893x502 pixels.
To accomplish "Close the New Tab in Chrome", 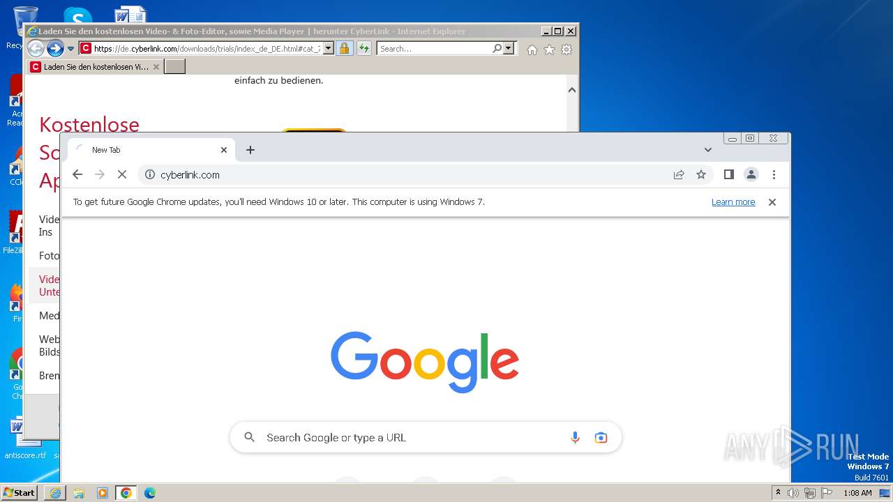I will point(224,150).
